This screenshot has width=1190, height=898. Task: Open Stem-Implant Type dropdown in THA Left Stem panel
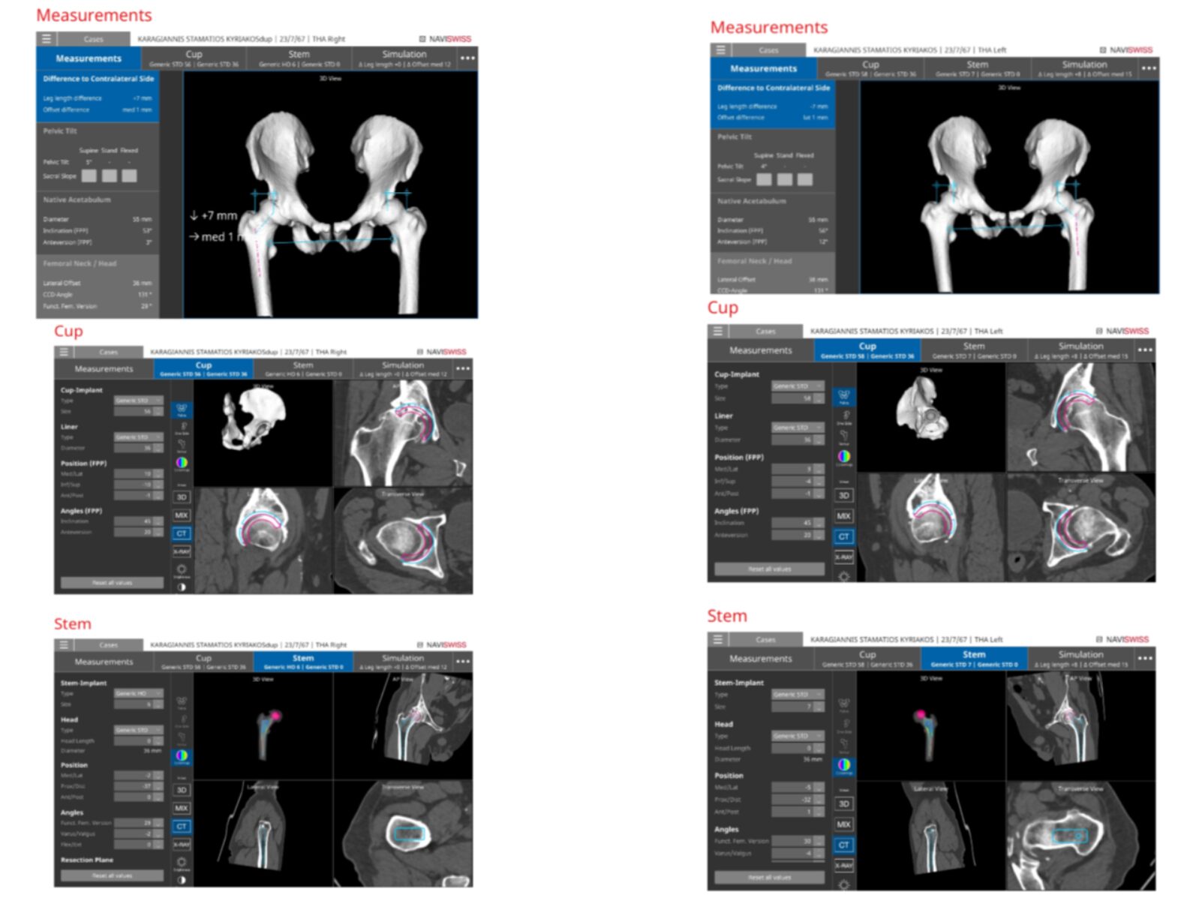[798, 695]
